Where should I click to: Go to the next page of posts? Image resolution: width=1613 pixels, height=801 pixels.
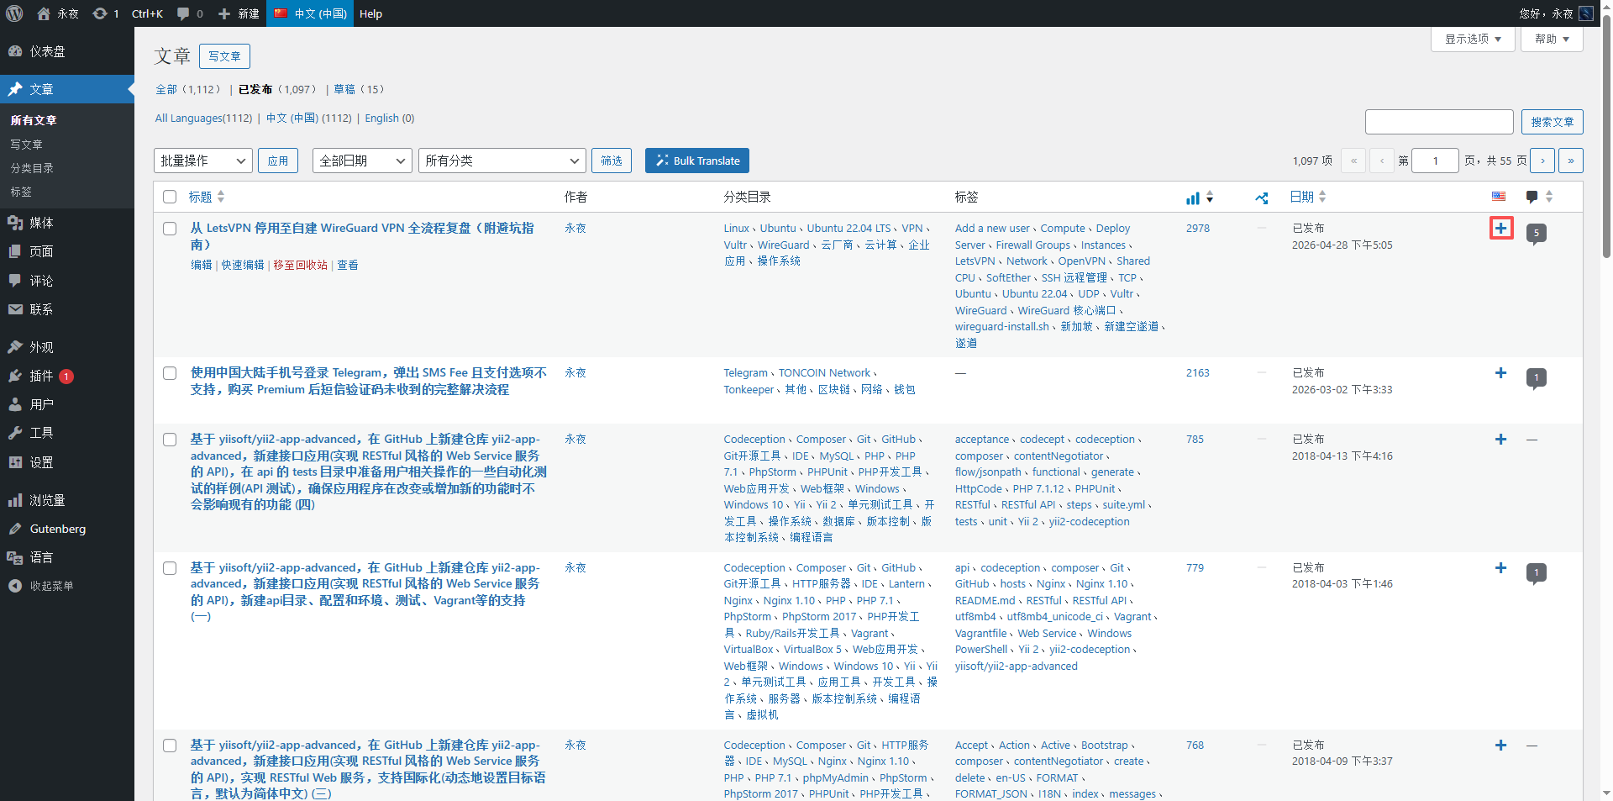(1542, 161)
